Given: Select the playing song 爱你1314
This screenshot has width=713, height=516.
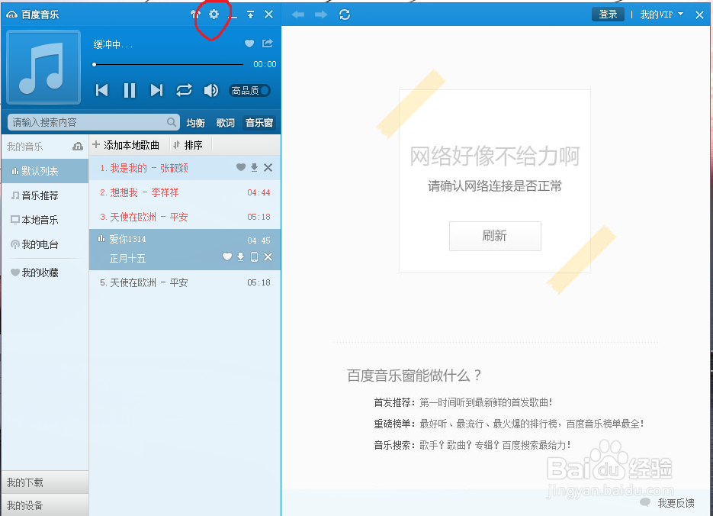Looking at the screenshot, I should click(x=185, y=249).
